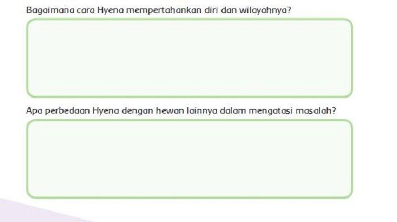Click the word Apa starting the second question

point(34,111)
